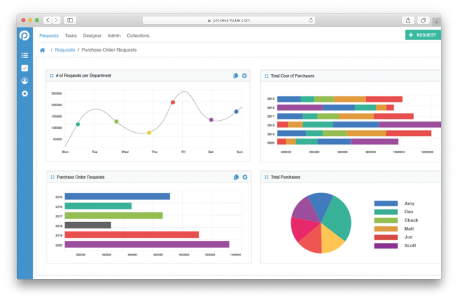The image size is (458, 300).
Task: Open the Designer menu
Action: coord(92,36)
